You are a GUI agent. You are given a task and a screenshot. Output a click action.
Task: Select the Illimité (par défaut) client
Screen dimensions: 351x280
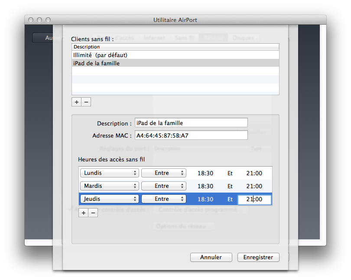click(x=101, y=55)
